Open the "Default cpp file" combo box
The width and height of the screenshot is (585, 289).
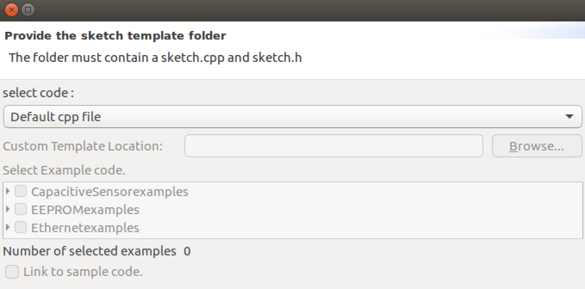click(x=293, y=117)
